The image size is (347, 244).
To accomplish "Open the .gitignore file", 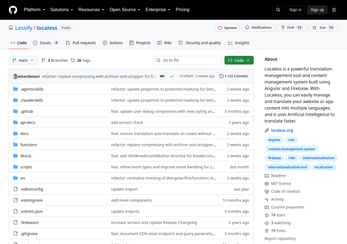I will 29,233.
